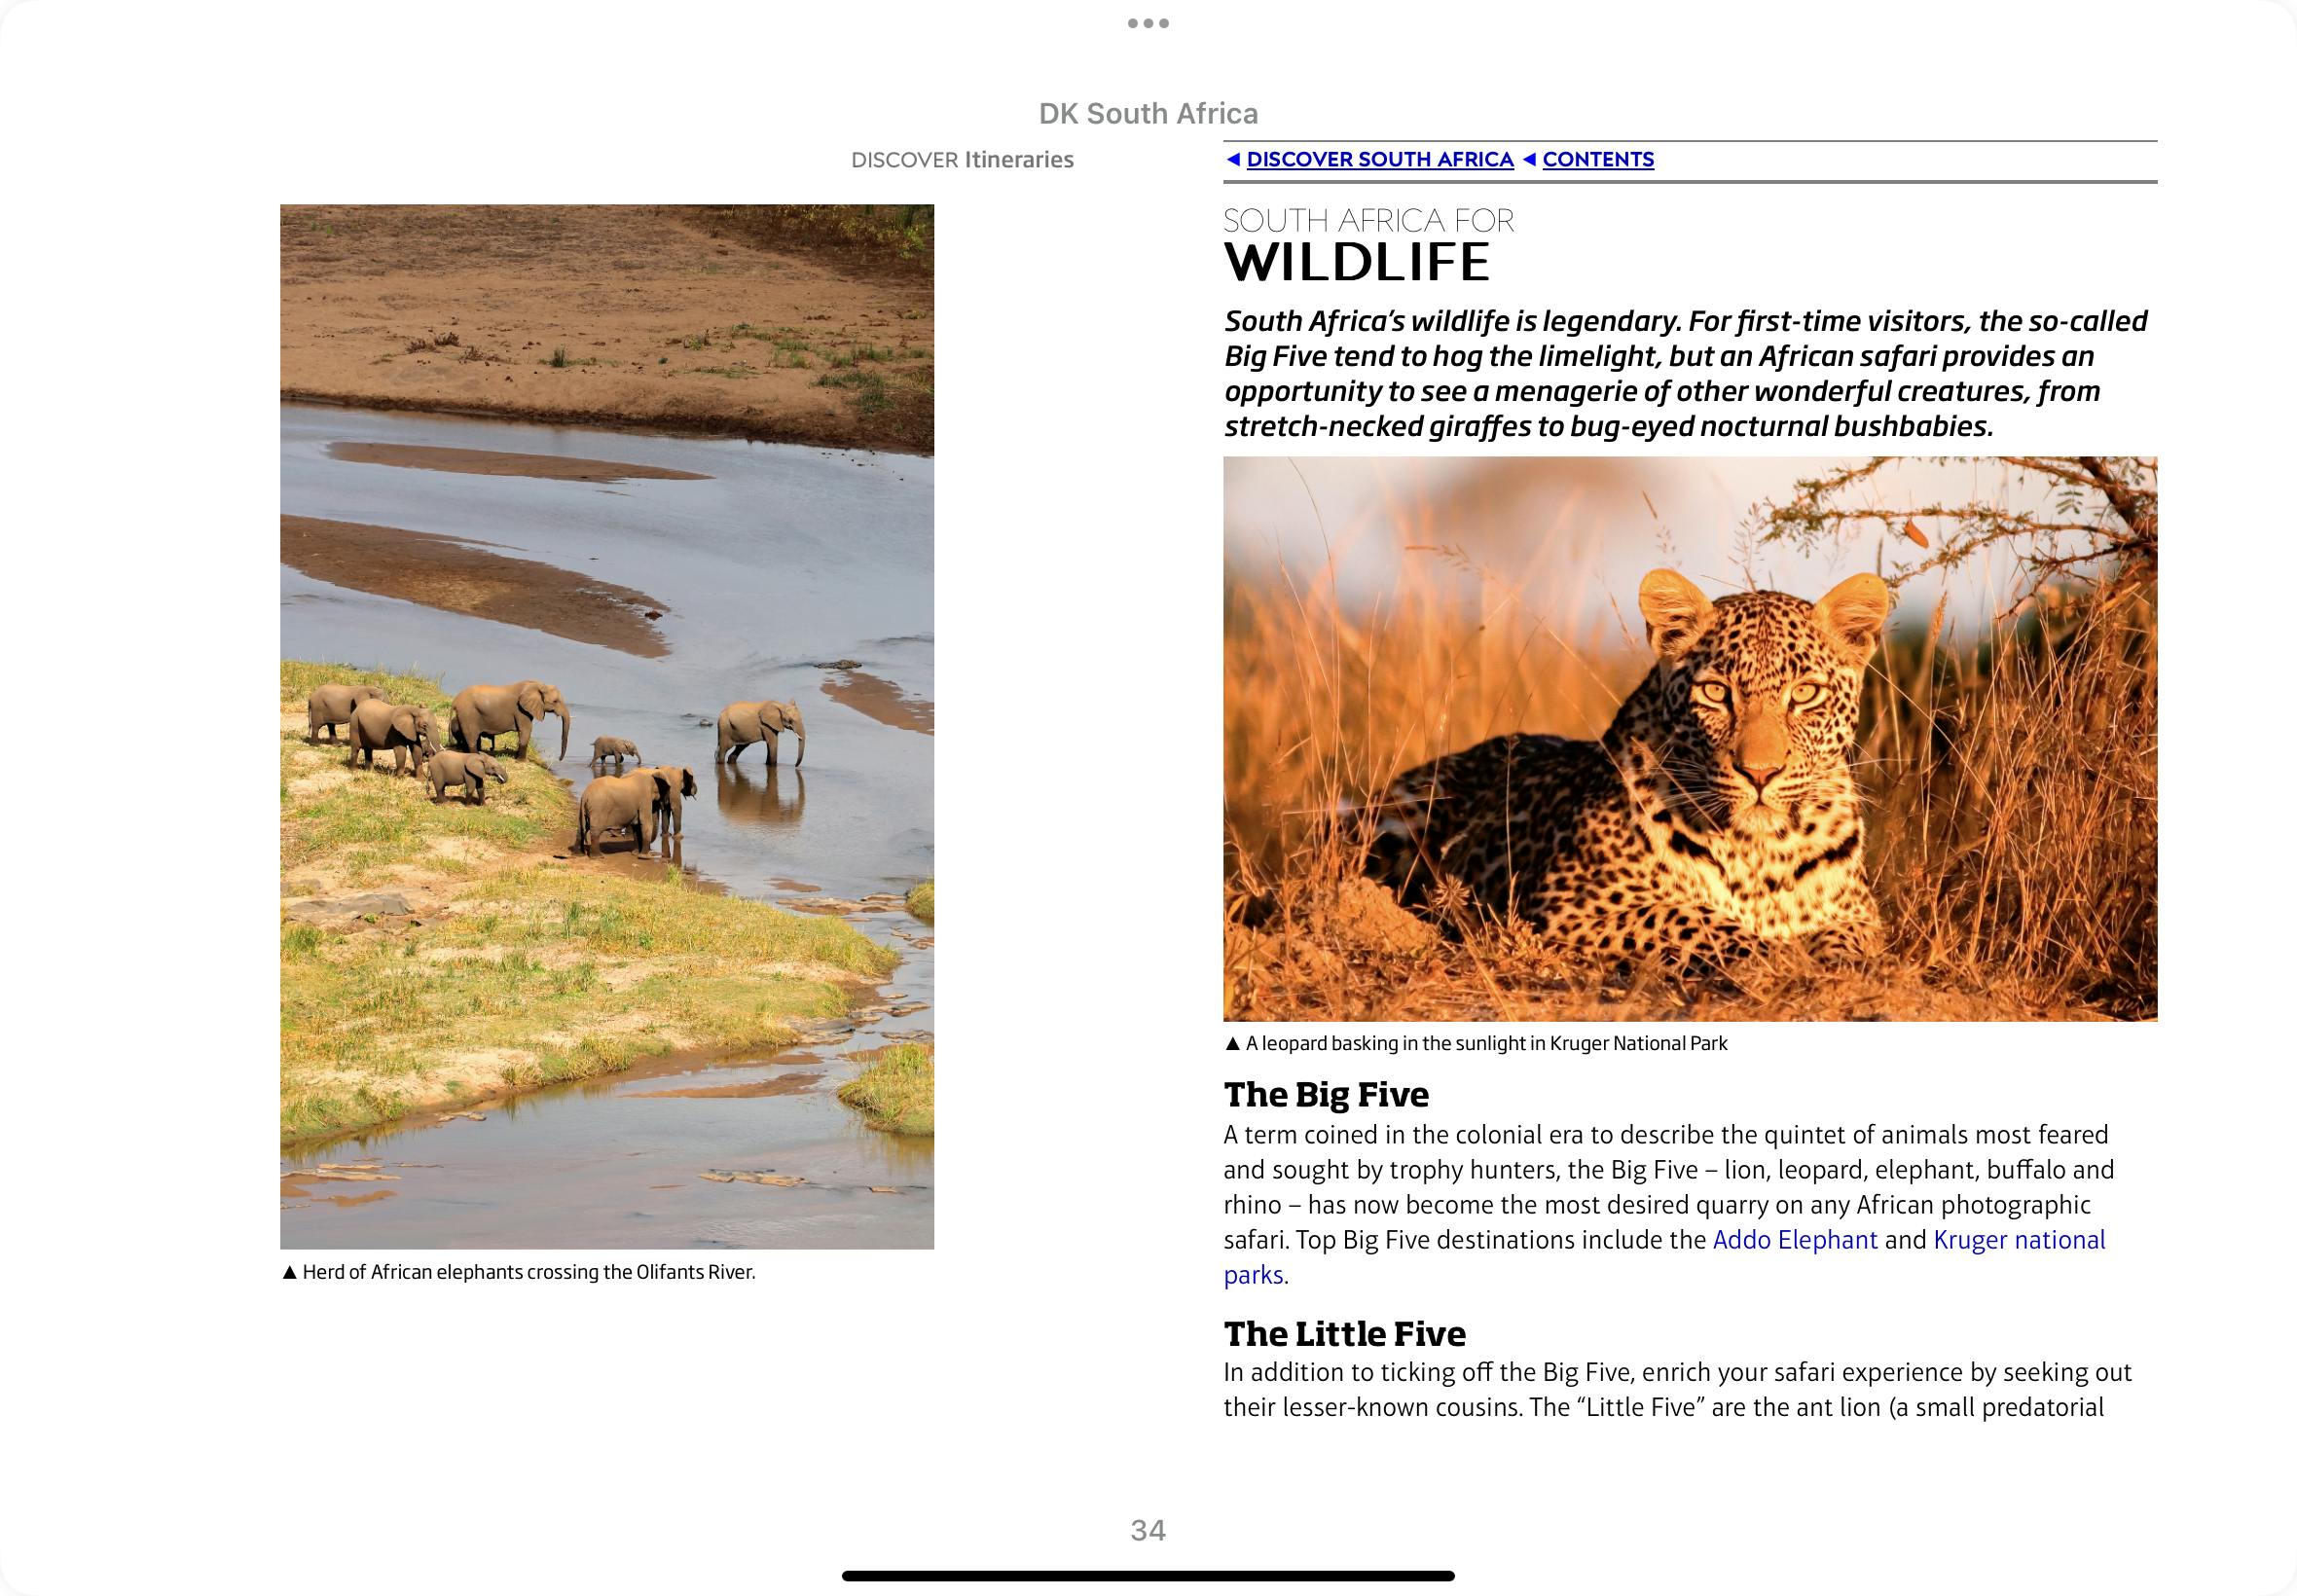The height and width of the screenshot is (1596, 2297).
Task: Click the WILDLIFE heading
Action: [x=1357, y=262]
